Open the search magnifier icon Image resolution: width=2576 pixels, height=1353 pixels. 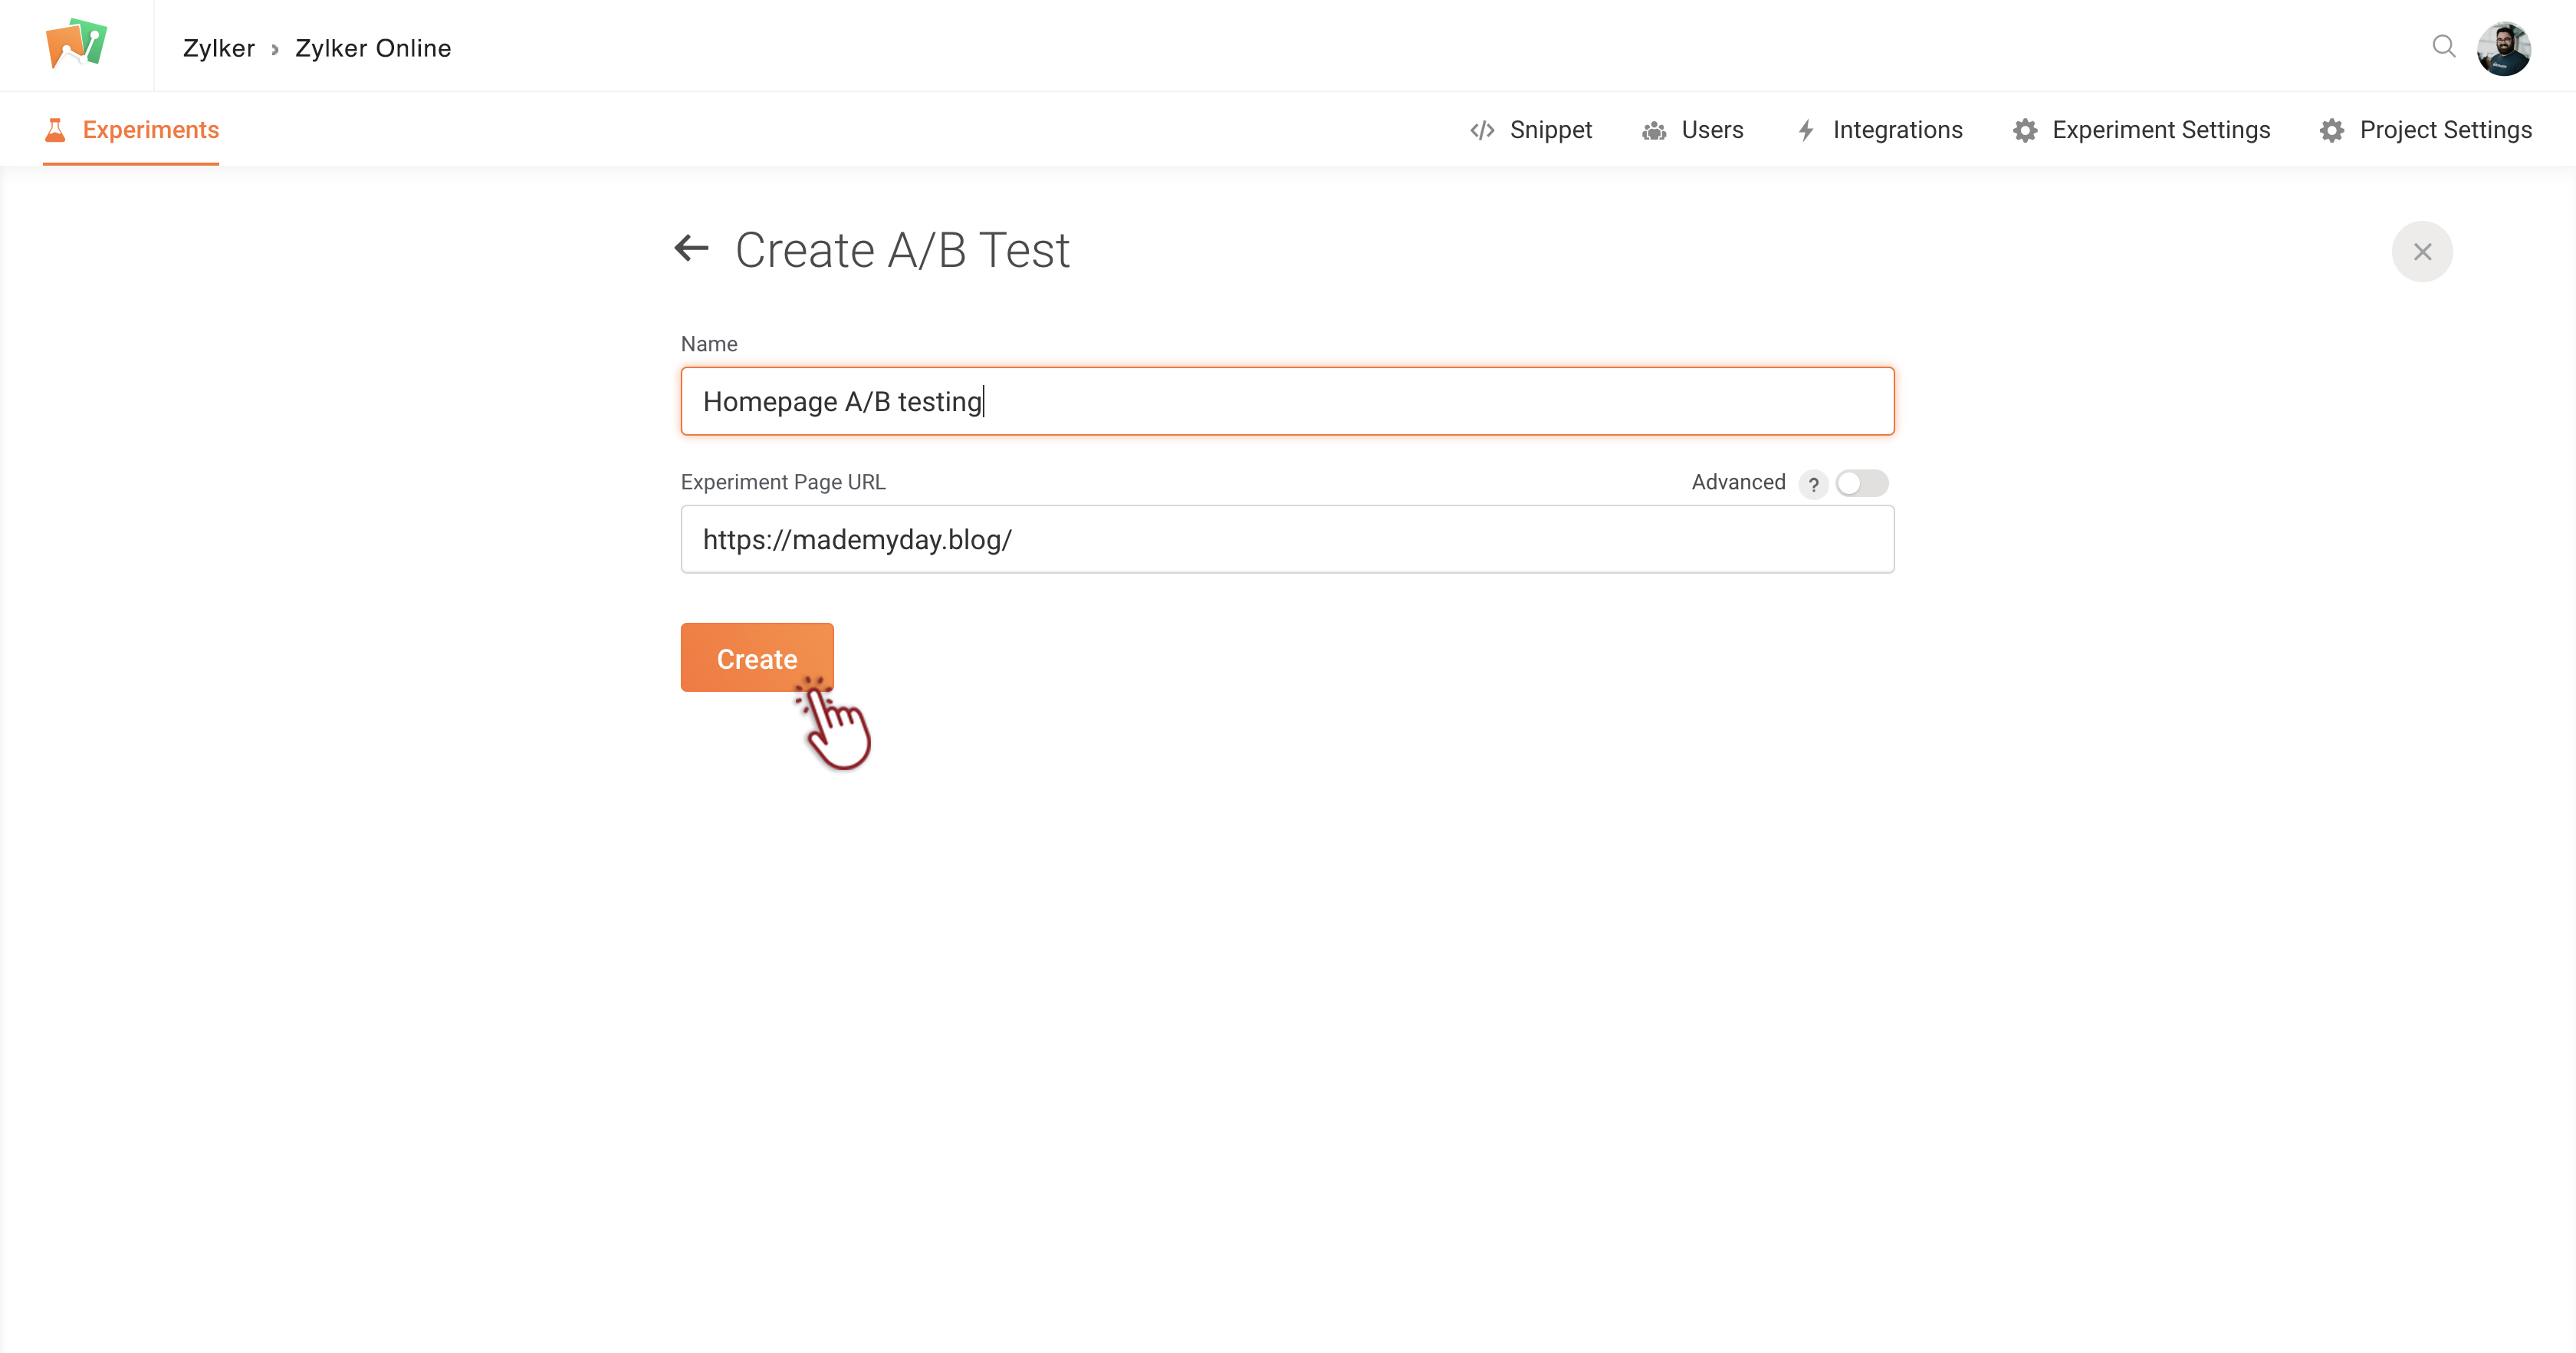click(2443, 46)
